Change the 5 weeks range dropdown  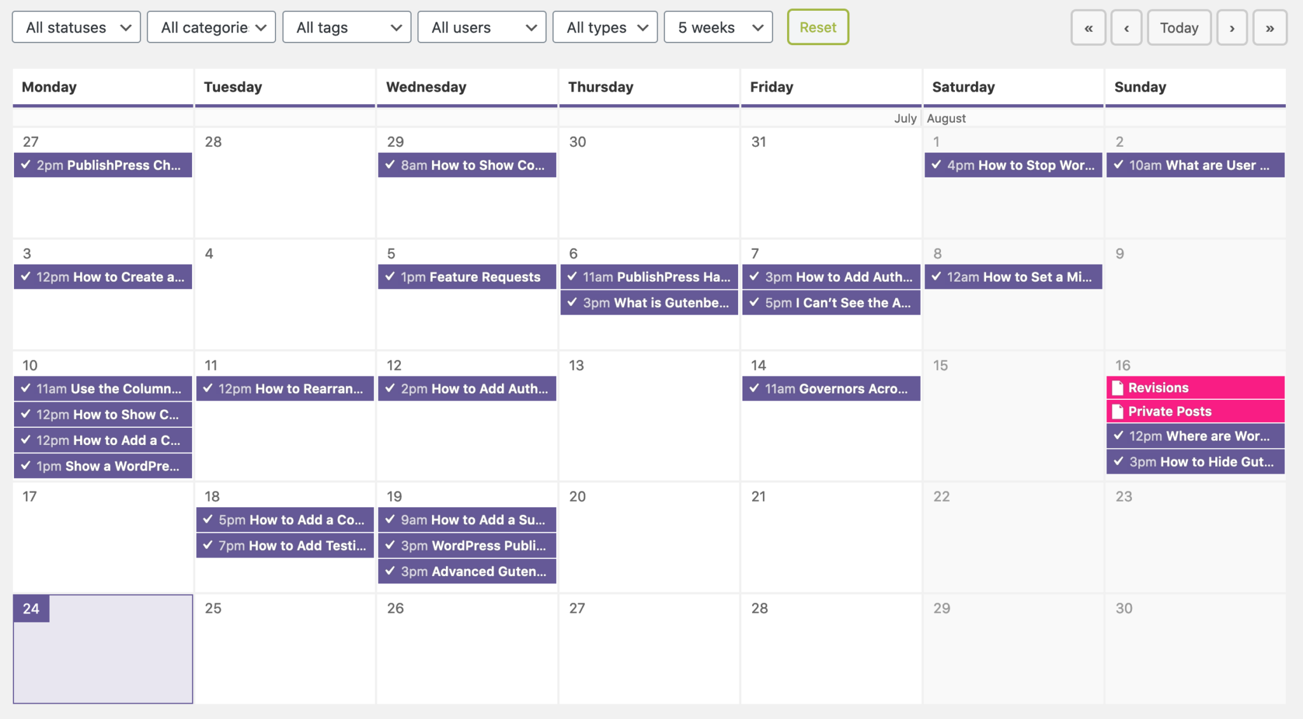coord(718,27)
